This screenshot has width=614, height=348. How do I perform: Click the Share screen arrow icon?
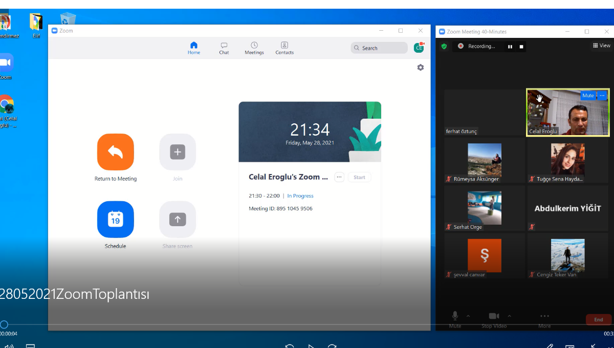click(178, 220)
